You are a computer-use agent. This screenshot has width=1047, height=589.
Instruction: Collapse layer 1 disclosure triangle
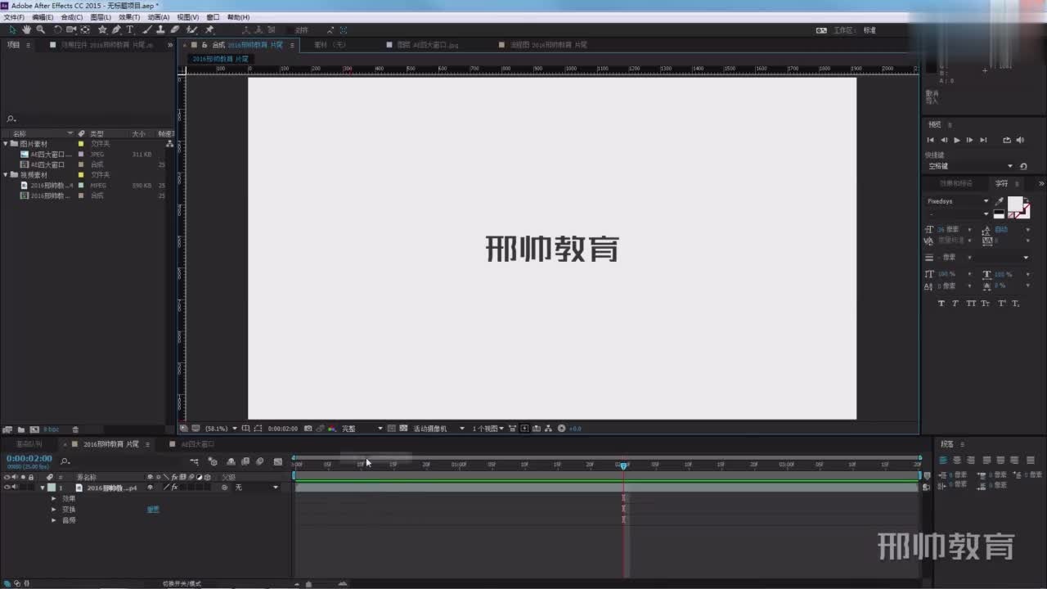pos(43,488)
